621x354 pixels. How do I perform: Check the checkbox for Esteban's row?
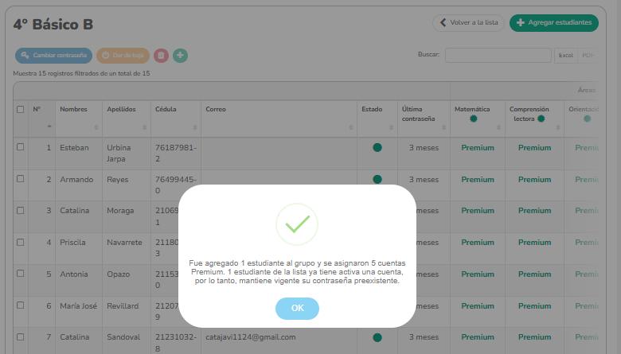click(21, 147)
